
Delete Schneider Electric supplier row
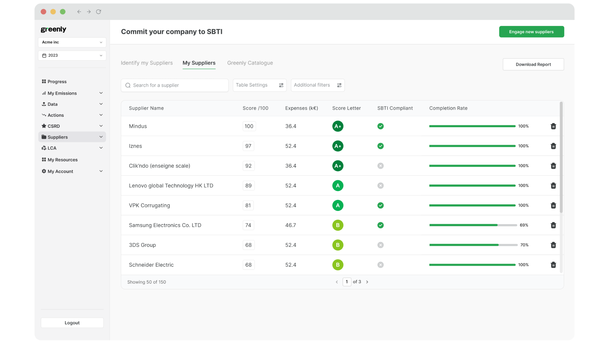pos(553,265)
